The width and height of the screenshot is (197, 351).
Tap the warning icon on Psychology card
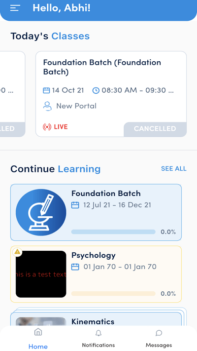[x=17, y=252]
